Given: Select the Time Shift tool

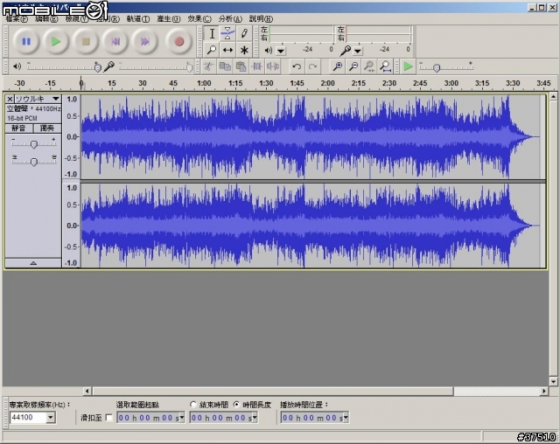Looking at the screenshot, I should [x=227, y=50].
